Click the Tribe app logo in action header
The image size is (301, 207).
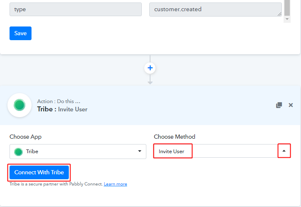point(19,105)
